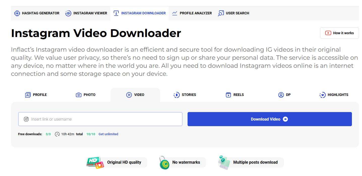Open the Profile Analyzer chart icon
The width and height of the screenshot is (362, 176).
pos(174,13)
